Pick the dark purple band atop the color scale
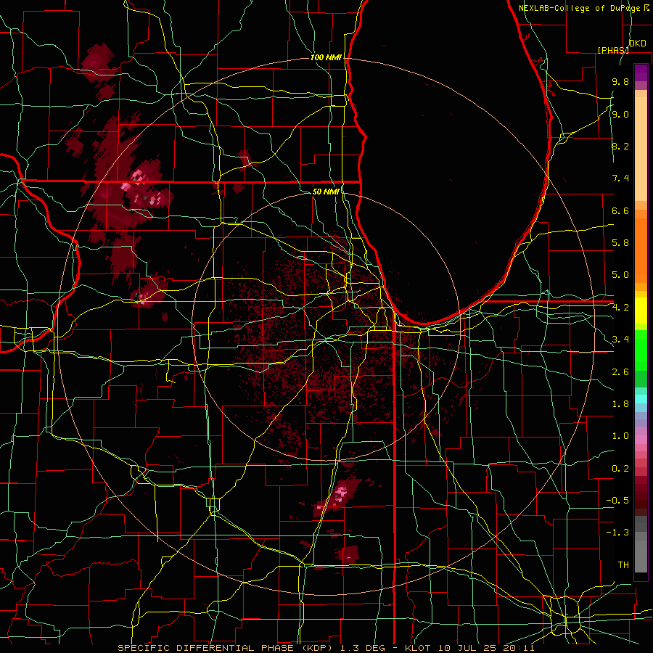Image resolution: width=653 pixels, height=653 pixels. 641,73
